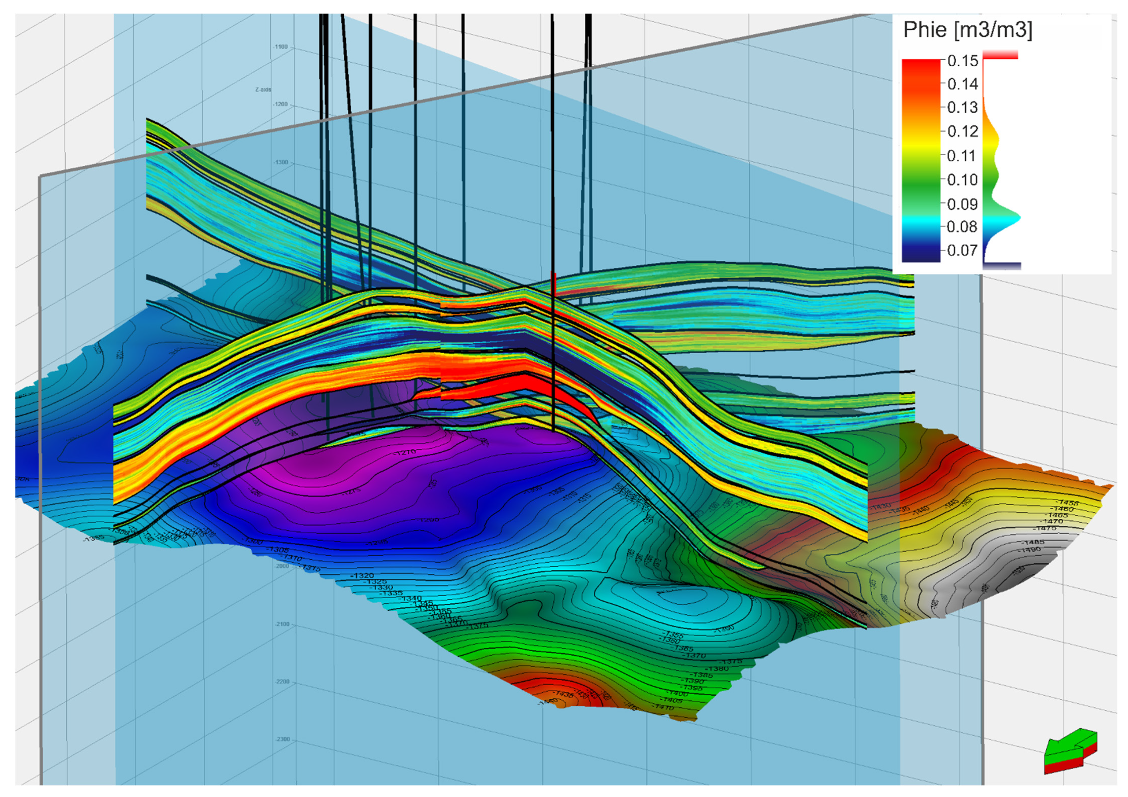
Task: Click the -1410 contour label near the bottom edge
Action: tap(663, 707)
